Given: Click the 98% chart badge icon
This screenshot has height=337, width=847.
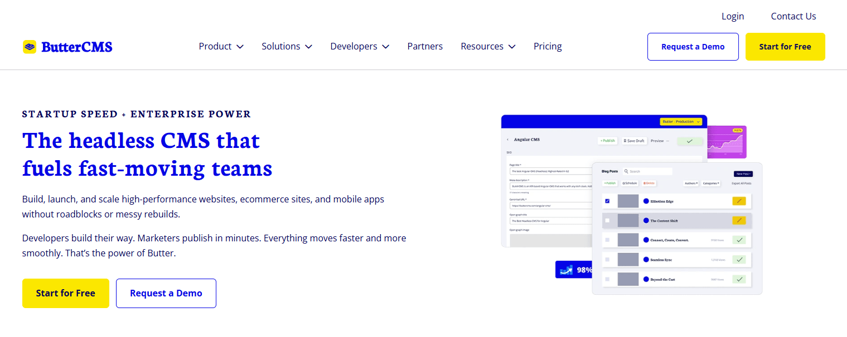Looking at the screenshot, I should pyautogui.click(x=567, y=269).
